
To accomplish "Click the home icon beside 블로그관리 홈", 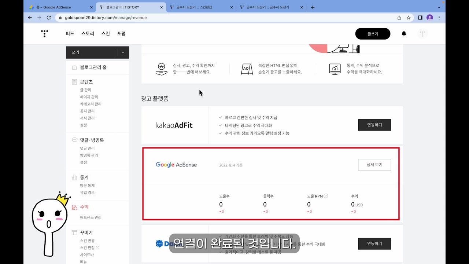I will (x=74, y=67).
